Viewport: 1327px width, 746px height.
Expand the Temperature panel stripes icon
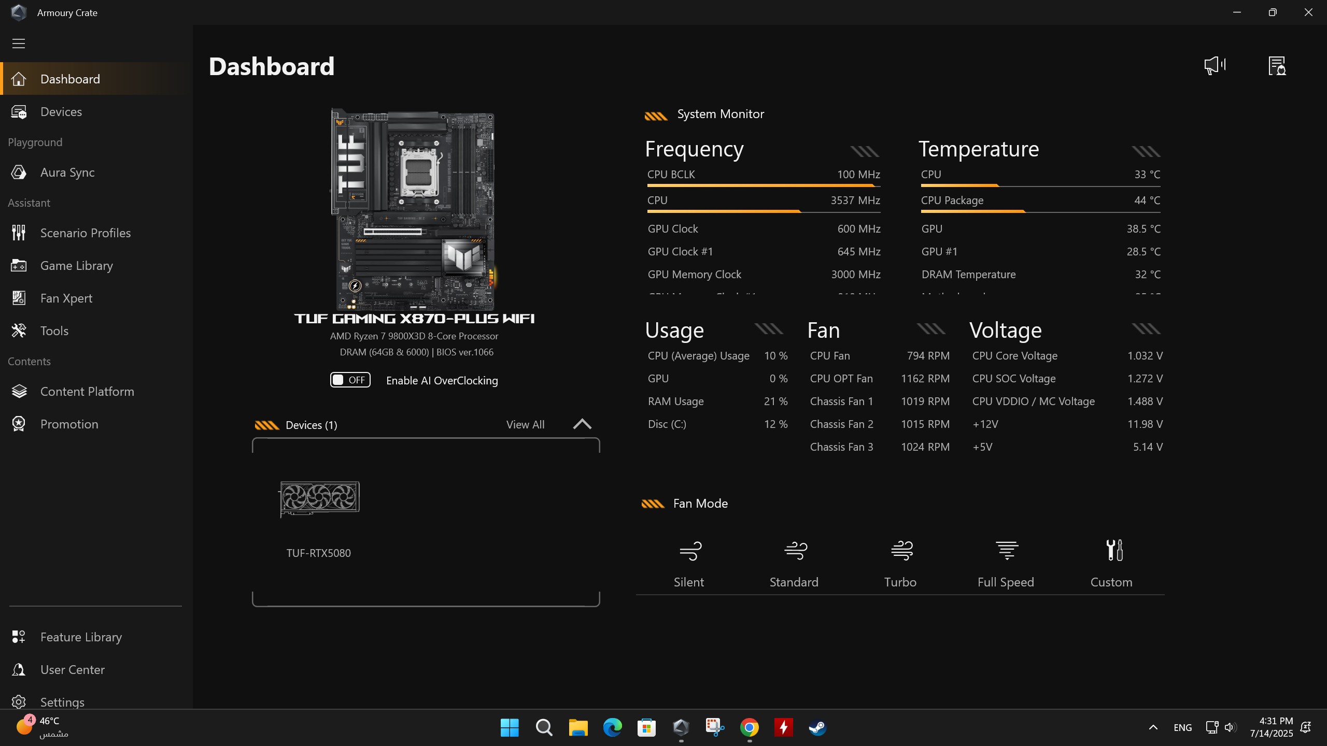pyautogui.click(x=1146, y=151)
